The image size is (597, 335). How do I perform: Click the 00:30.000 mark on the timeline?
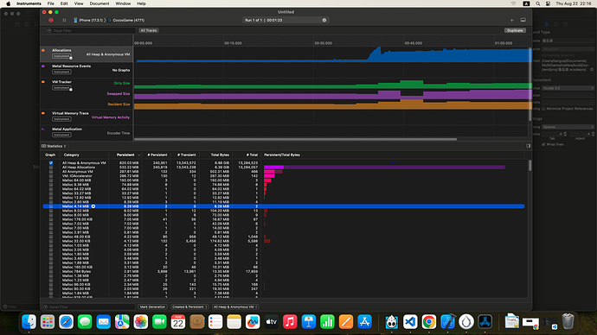pos(323,43)
